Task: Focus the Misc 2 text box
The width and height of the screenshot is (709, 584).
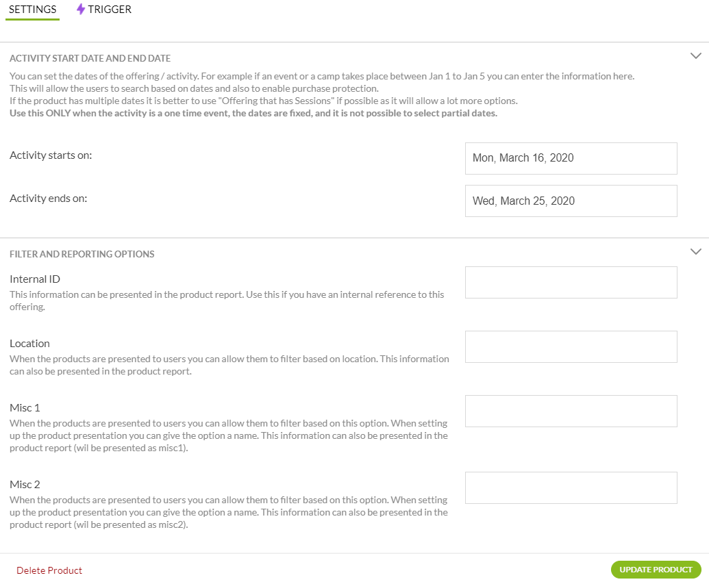Action: point(571,487)
